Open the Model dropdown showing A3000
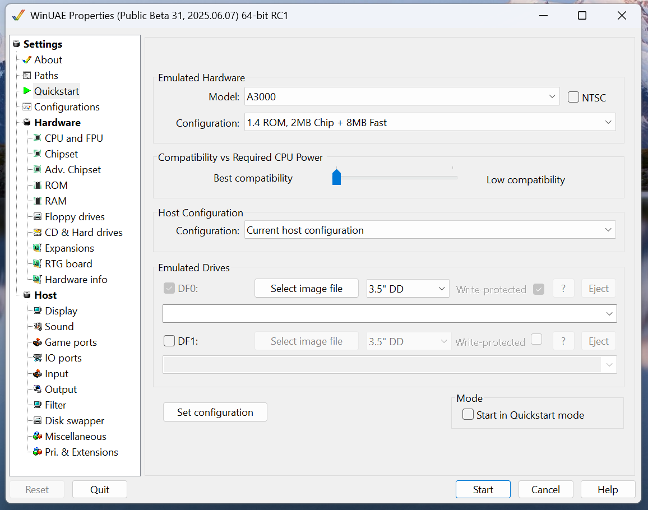Screen dimensions: 648x510 click(x=402, y=97)
